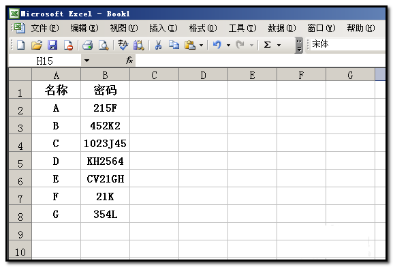Click the Permission document icon
The width and height of the screenshot is (393, 267).
click(68, 46)
